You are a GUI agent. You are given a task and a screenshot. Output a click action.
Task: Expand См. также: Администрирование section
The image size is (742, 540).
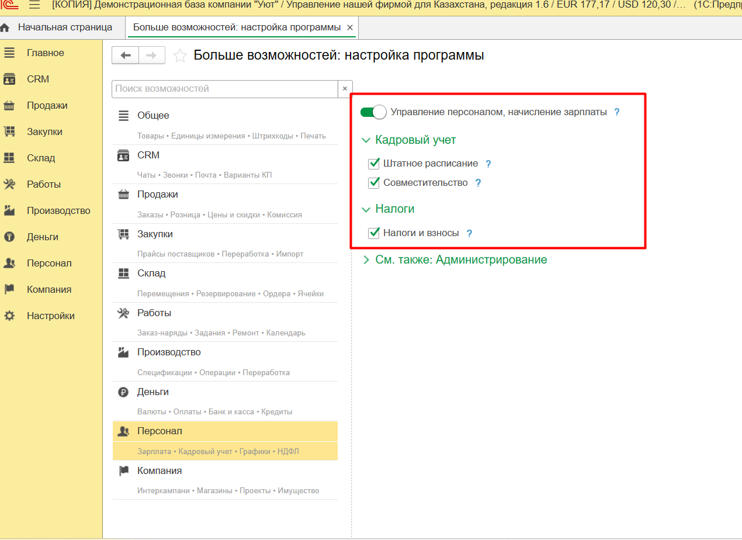coord(366,259)
